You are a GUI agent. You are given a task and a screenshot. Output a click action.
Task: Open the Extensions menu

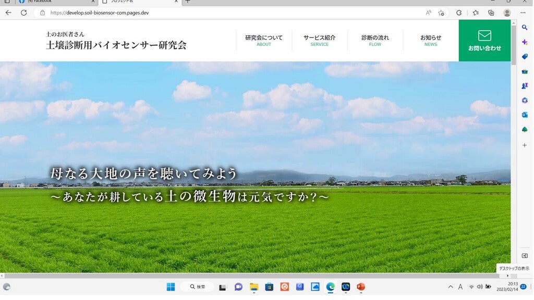[459, 13]
